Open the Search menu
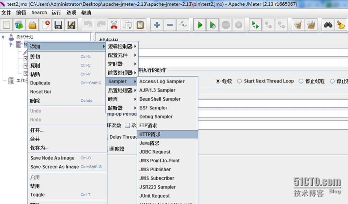This screenshot has width=348, height=204. pos(39,13)
